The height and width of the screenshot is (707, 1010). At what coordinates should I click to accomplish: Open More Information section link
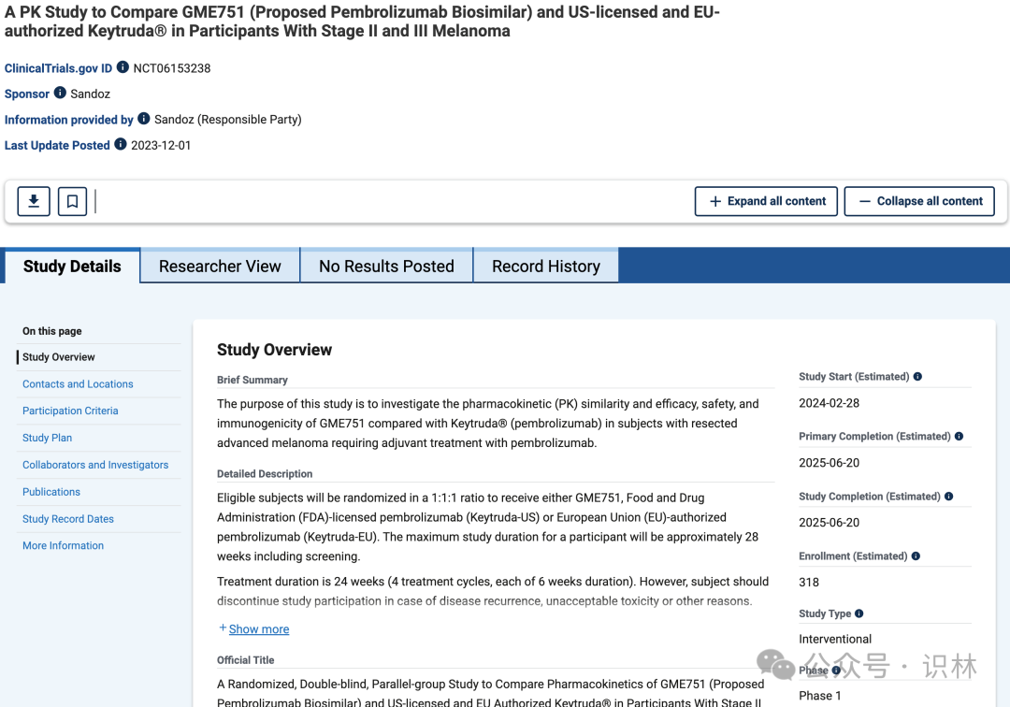(64, 545)
